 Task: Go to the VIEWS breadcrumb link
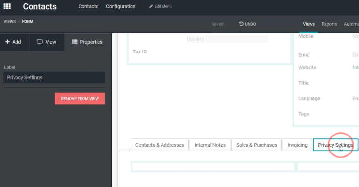click(x=10, y=21)
